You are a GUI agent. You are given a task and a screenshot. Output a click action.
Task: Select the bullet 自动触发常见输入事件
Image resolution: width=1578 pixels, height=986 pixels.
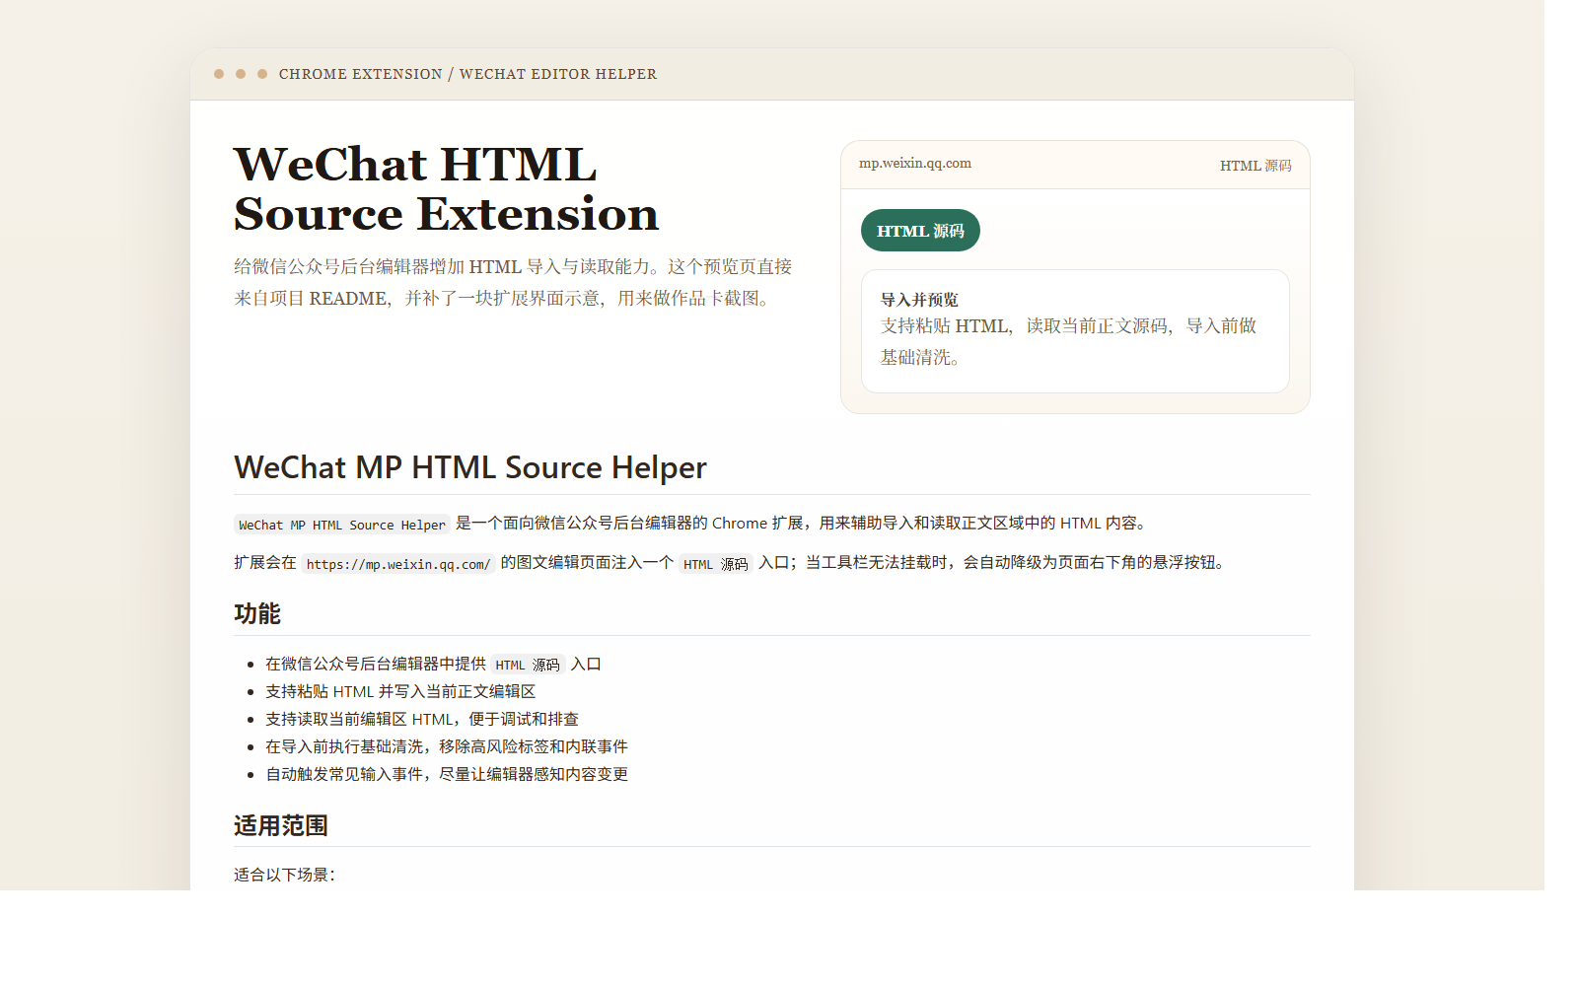point(446,775)
